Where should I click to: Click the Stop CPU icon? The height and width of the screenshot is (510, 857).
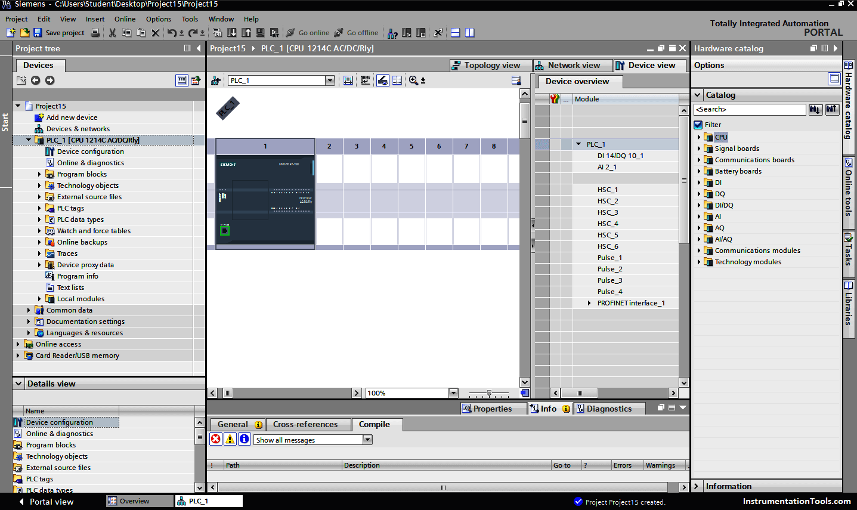click(x=421, y=33)
